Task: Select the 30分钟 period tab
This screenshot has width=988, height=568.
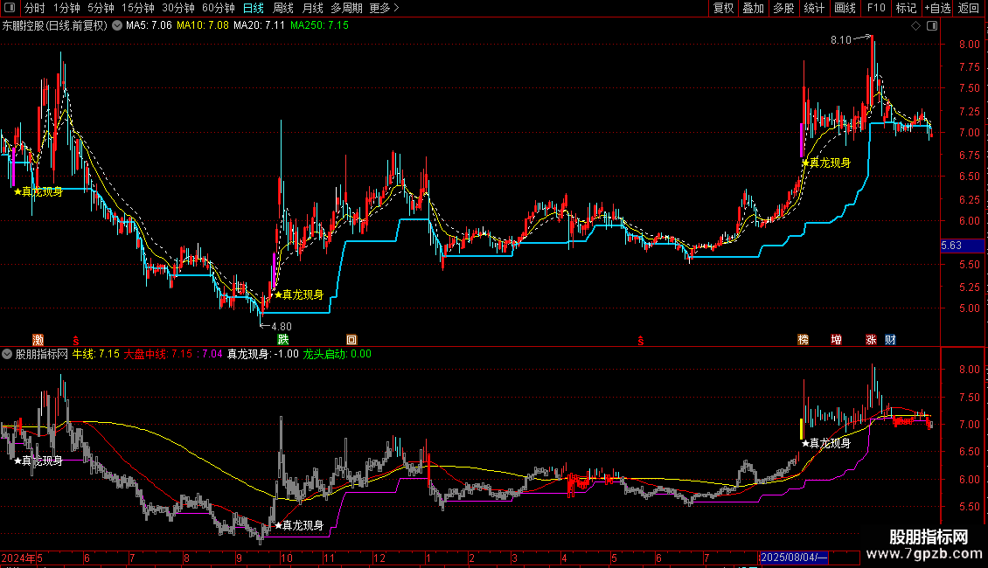Action: click(x=178, y=8)
